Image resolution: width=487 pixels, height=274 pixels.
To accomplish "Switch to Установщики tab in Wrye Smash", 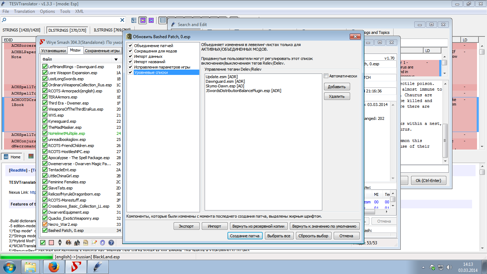I will (53, 51).
